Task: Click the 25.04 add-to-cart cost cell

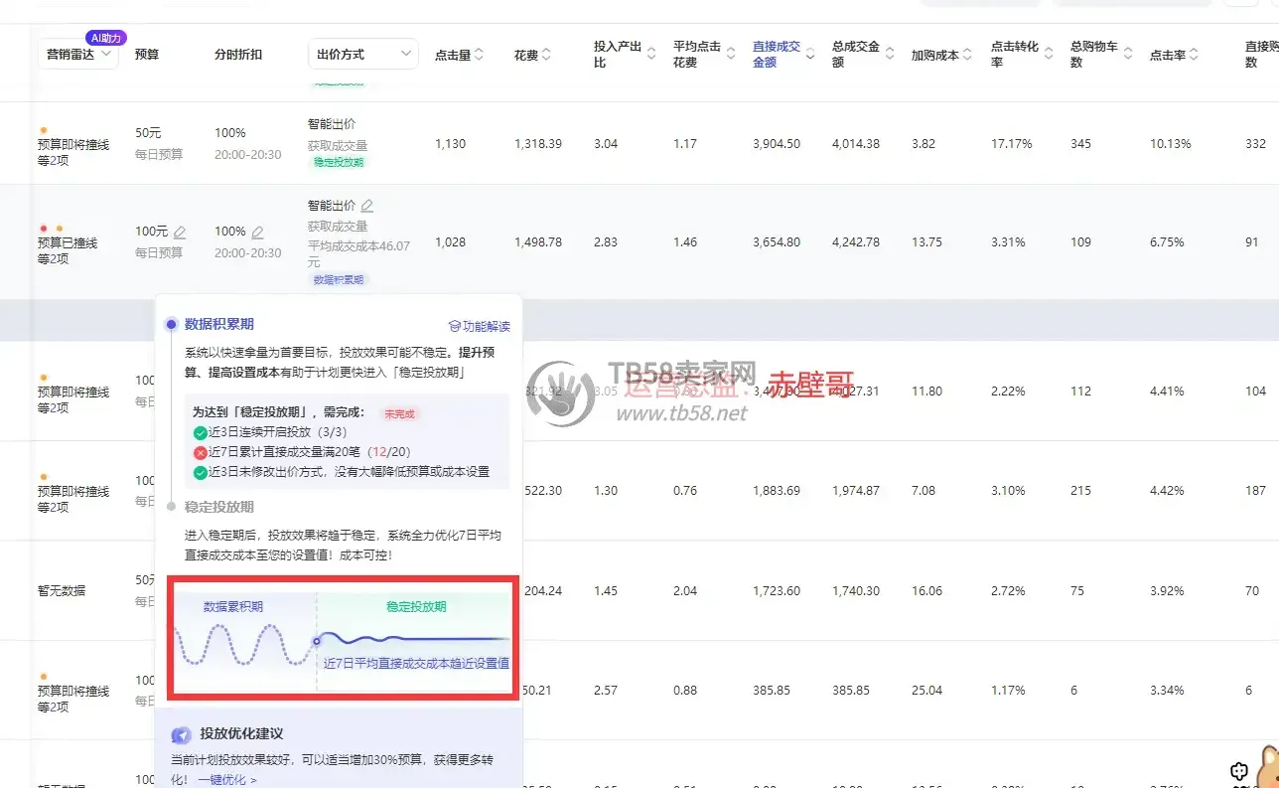Action: click(926, 691)
